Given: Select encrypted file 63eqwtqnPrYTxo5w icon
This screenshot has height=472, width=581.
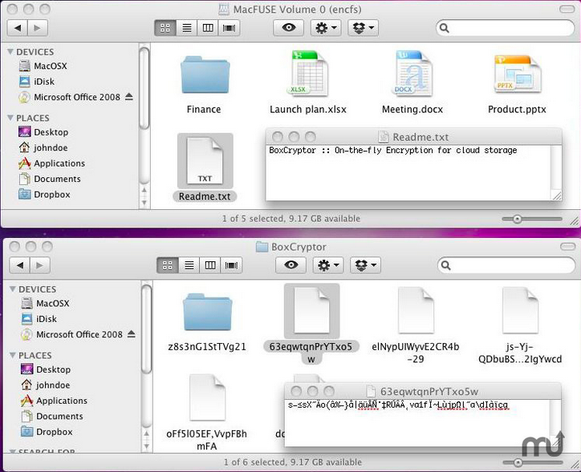Looking at the screenshot, I should pos(311,311).
